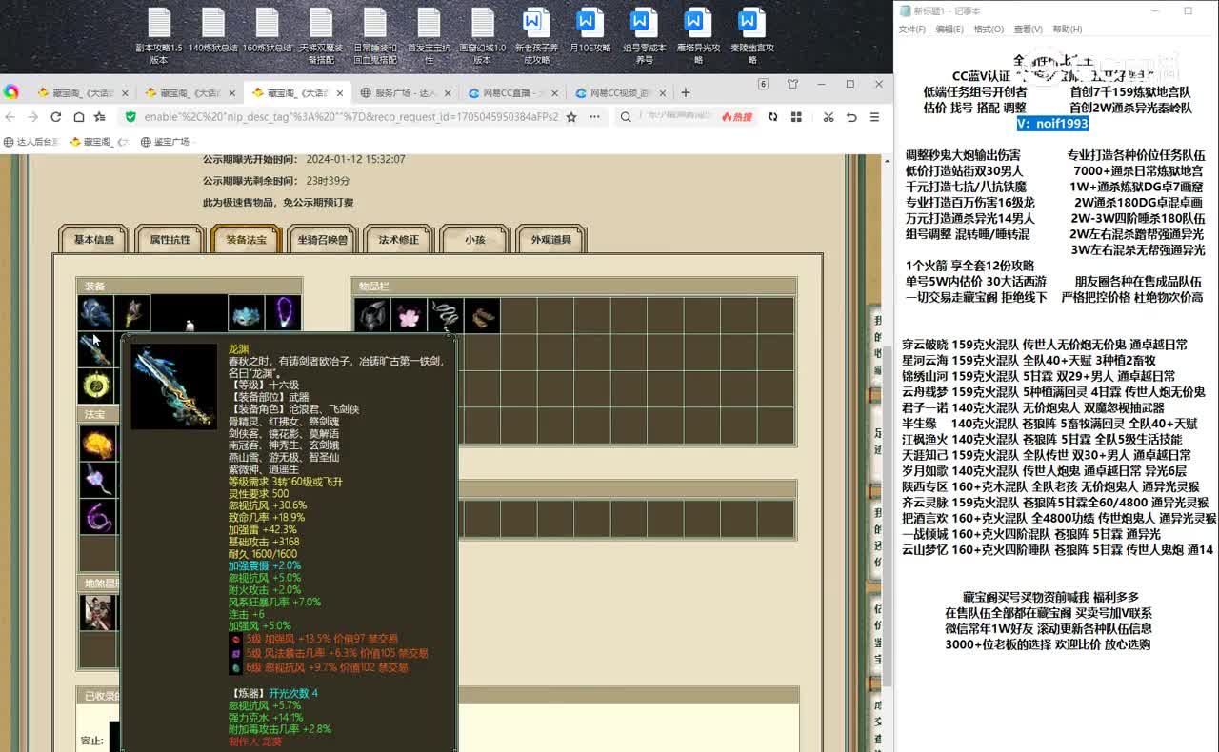Open 鉴宝广场 bookmark
The width and height of the screenshot is (1219, 752).
coord(165,141)
